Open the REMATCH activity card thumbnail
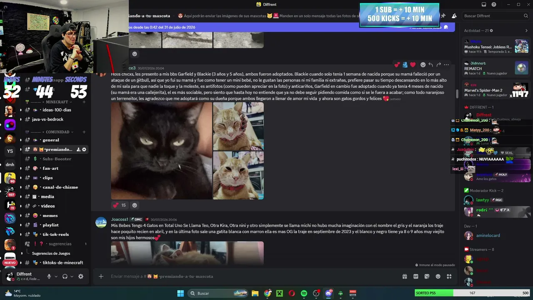Screen dimensions: 533x300 [521, 67]
